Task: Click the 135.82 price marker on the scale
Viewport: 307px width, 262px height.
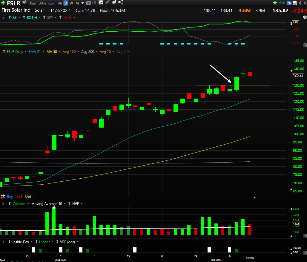Action: (x=298, y=76)
